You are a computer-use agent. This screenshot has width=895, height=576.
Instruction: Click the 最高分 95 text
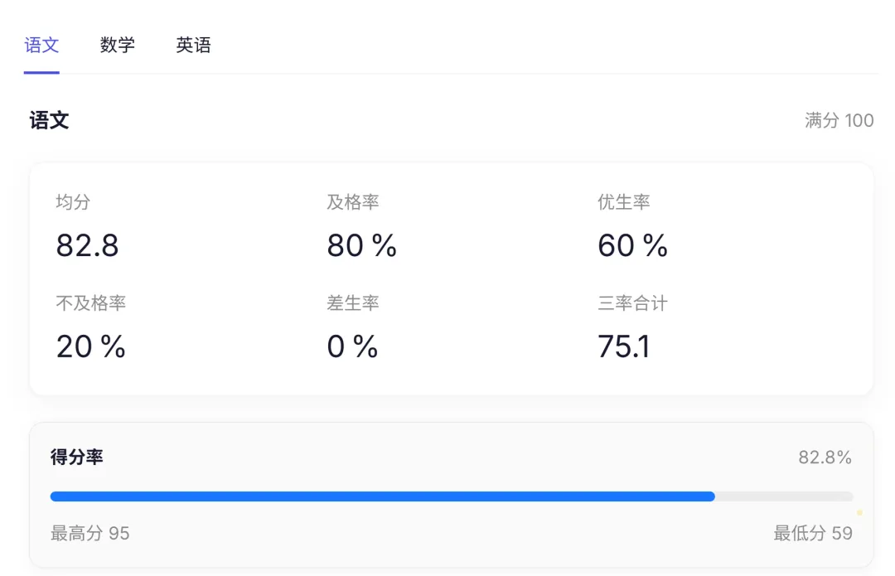click(90, 533)
